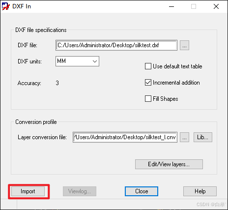Click the Accuracy label

pos(29,83)
